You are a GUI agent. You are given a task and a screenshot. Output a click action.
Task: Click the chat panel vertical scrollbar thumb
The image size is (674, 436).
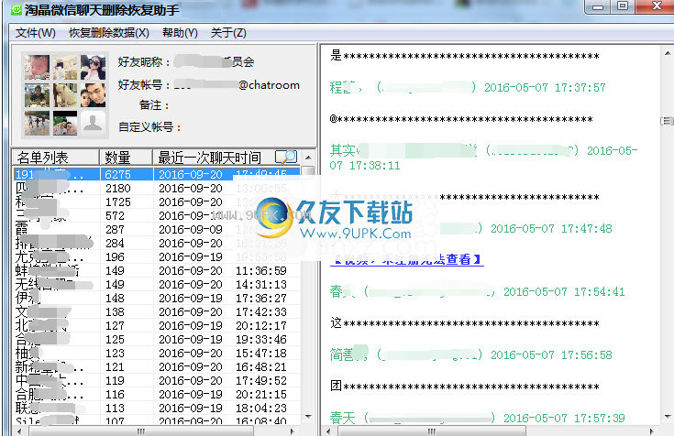point(667,121)
